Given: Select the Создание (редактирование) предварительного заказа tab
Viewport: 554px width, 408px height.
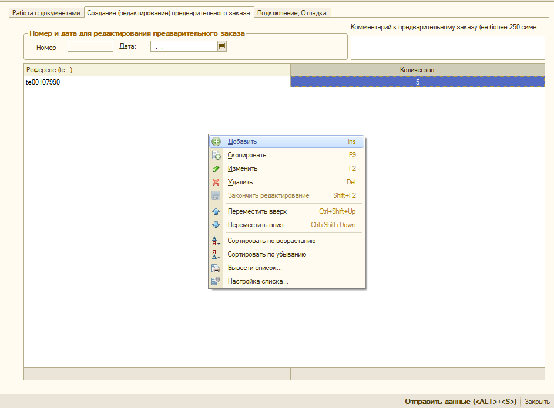Looking at the screenshot, I should coord(169,12).
